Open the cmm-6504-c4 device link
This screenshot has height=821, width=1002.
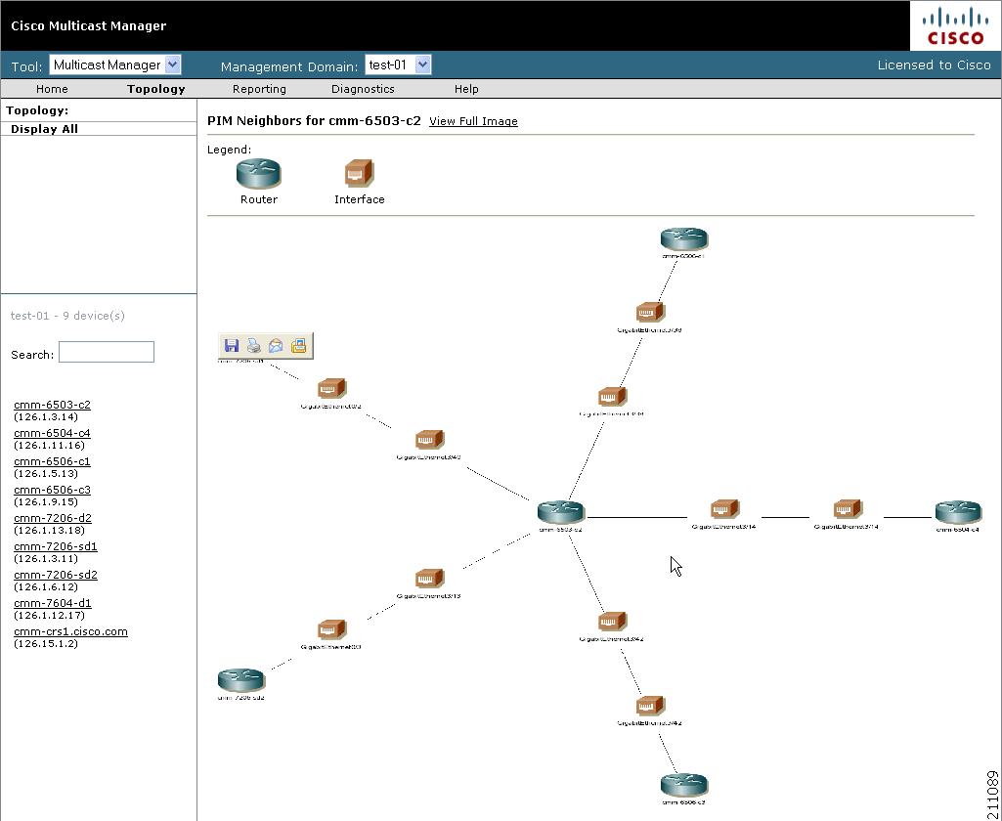tap(52, 433)
